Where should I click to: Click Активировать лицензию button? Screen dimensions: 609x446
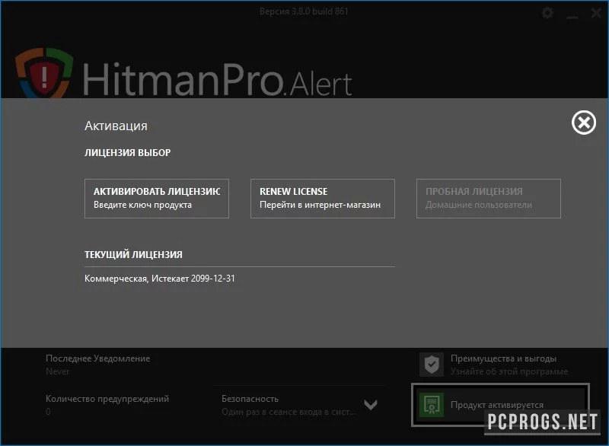157,199
